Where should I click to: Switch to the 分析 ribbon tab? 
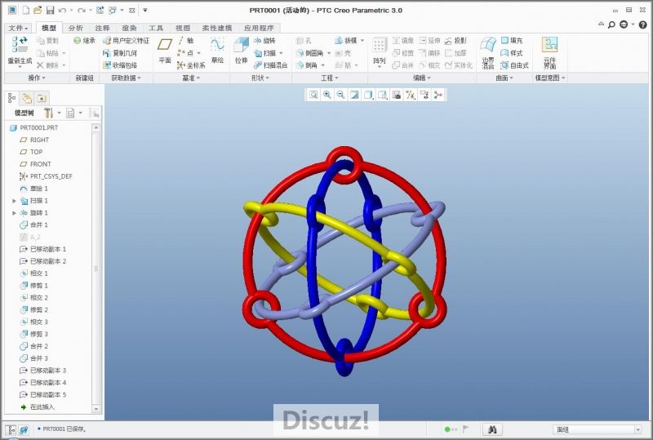pyautogui.click(x=75, y=28)
